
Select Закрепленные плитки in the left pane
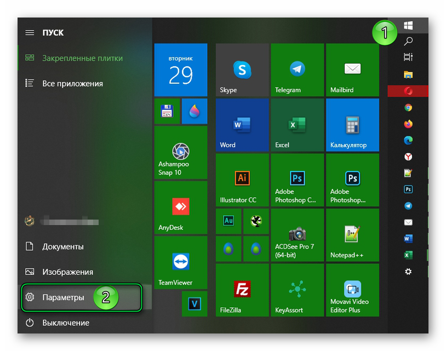click(82, 58)
